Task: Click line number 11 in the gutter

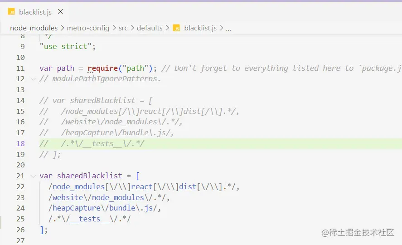Action: [20, 69]
